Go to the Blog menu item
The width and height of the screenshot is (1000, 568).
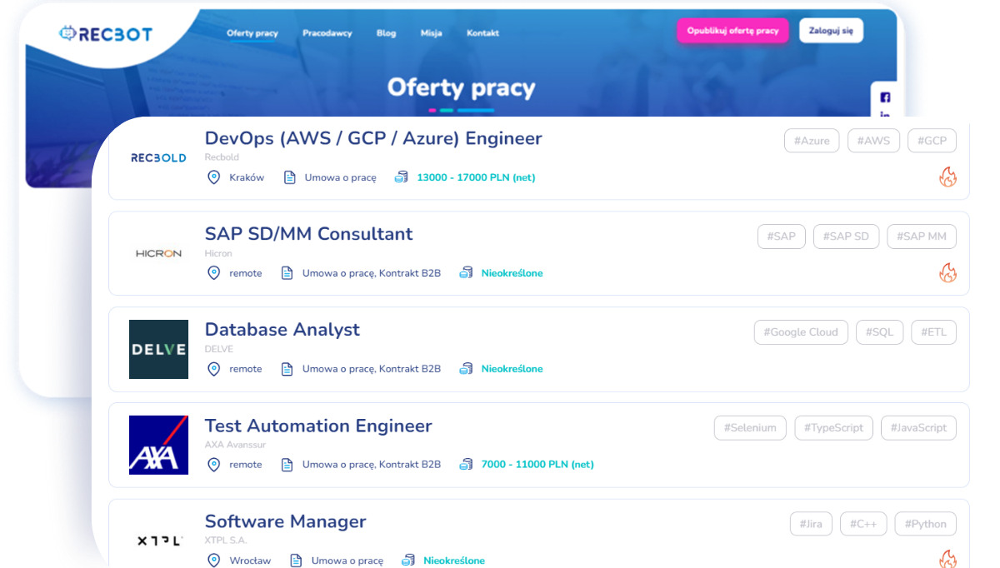tap(386, 33)
